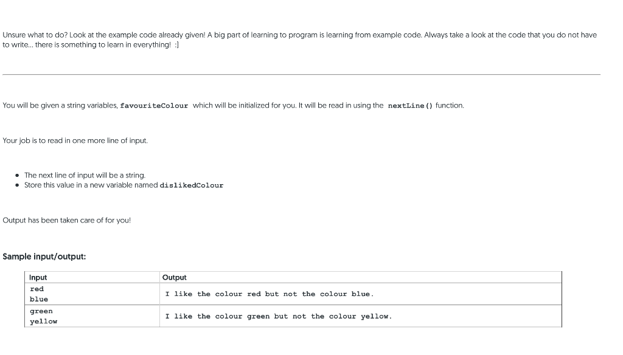Viewport: 623px width, 355px height.
Task: Click bullet 'The next line of input'
Action: [x=85, y=175]
